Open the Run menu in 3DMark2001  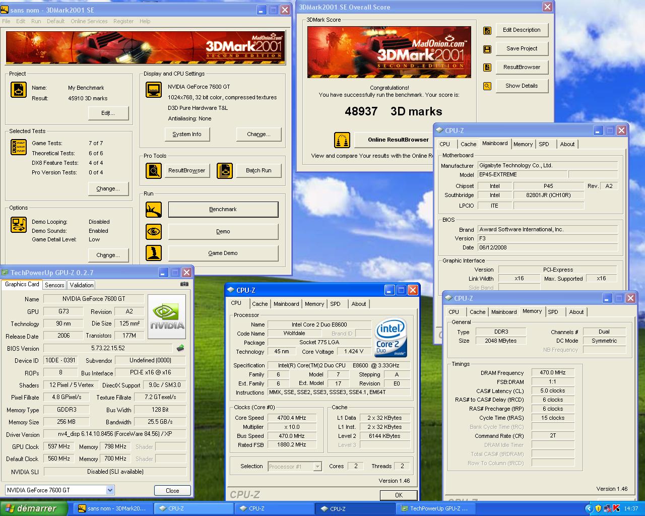[x=36, y=21]
